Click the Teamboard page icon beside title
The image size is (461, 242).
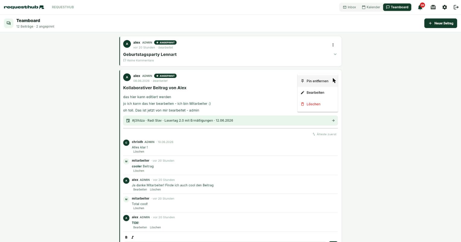[x=8, y=23]
